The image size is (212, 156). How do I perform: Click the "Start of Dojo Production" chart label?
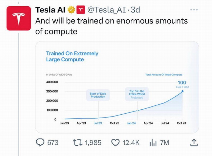(98, 95)
